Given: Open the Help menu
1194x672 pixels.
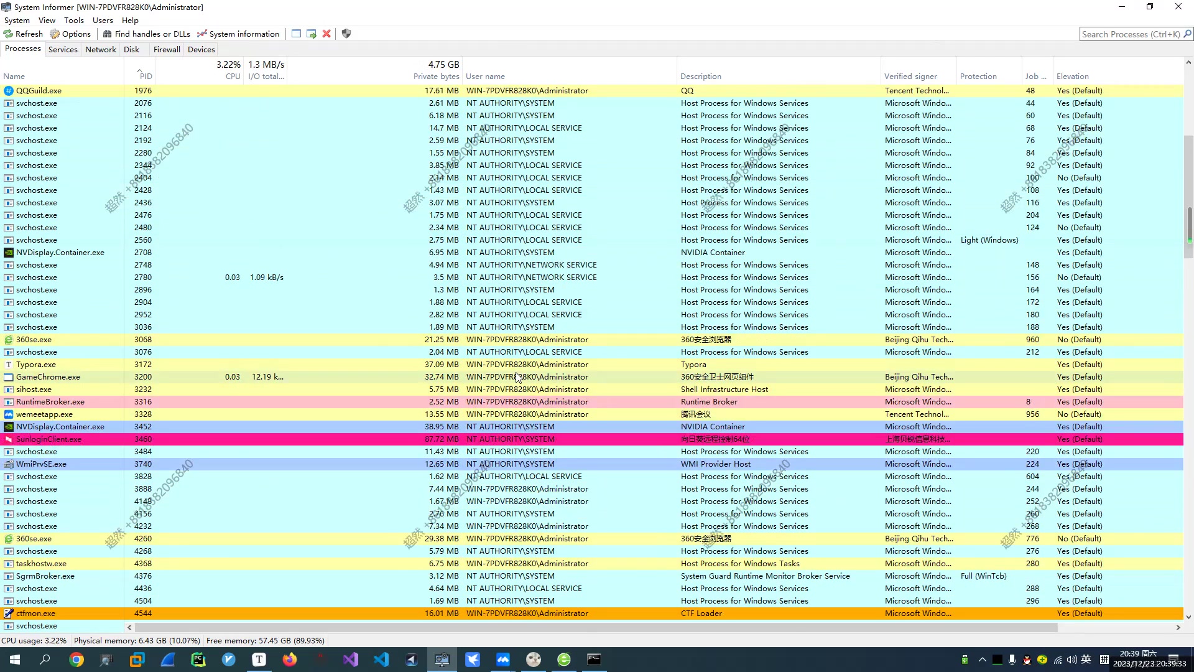Looking at the screenshot, I should pos(130,20).
